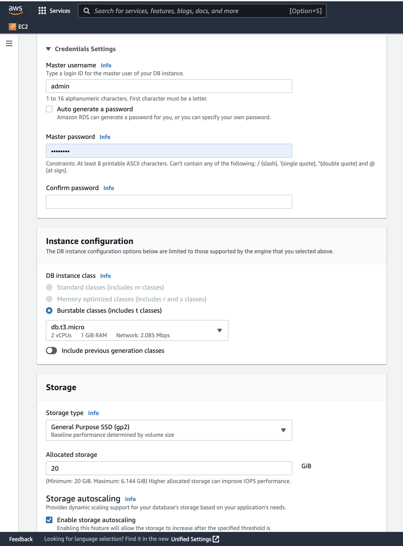The height and width of the screenshot is (546, 403).
Task: Click the AWS logo home icon
Action: pos(16,10)
